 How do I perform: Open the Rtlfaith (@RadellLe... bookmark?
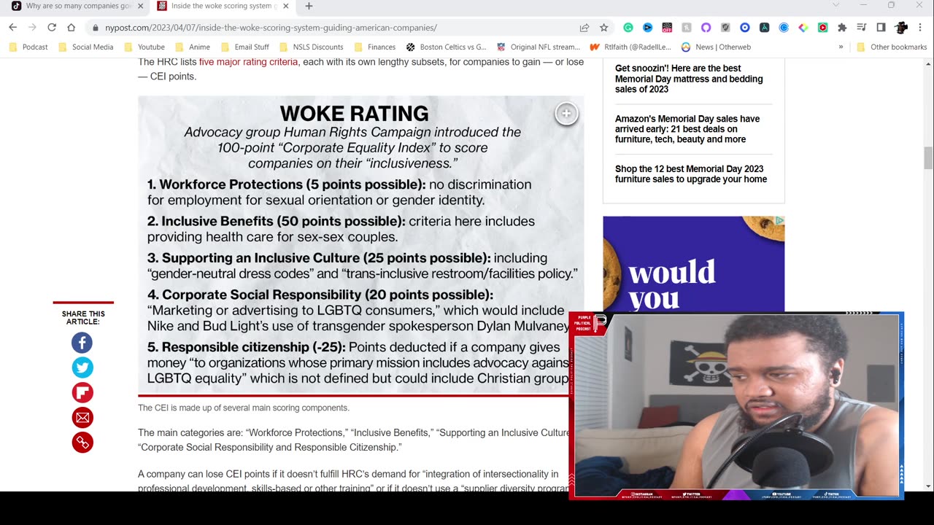630,47
